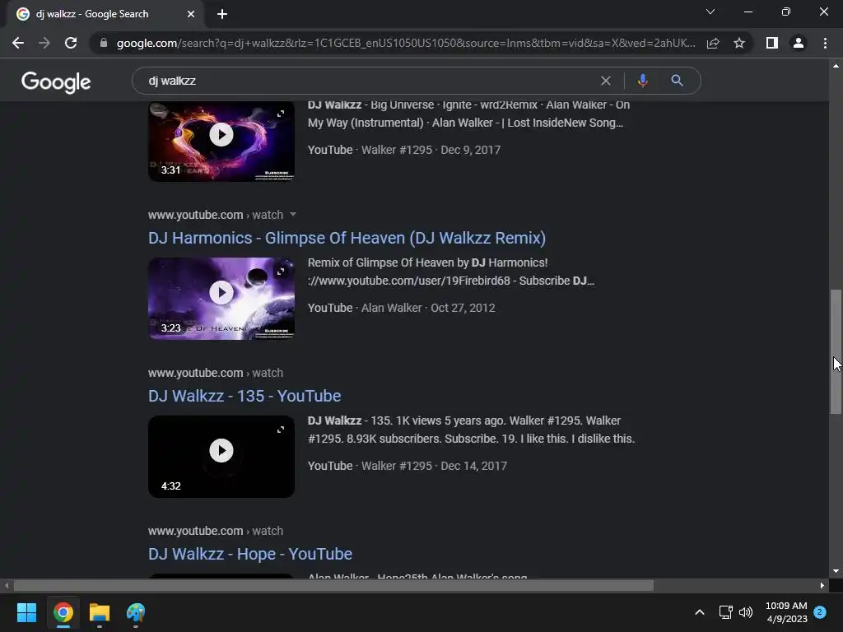Click the scroll left arrow
The image size is (843, 632).
coord(7,585)
